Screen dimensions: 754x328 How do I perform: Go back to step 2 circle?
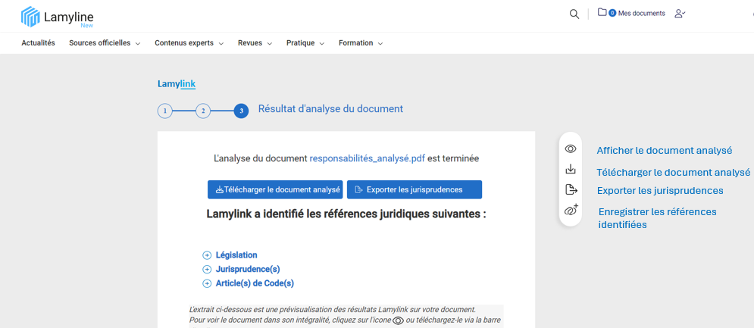pos(203,111)
